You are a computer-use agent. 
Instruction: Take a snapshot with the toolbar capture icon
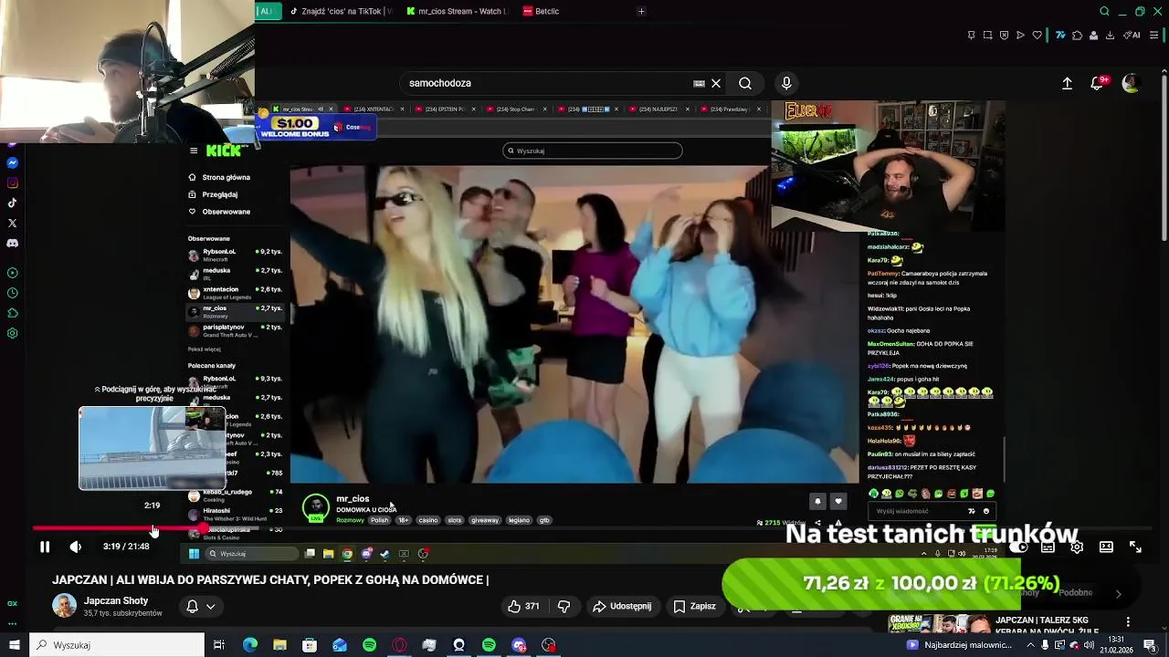[987, 36]
